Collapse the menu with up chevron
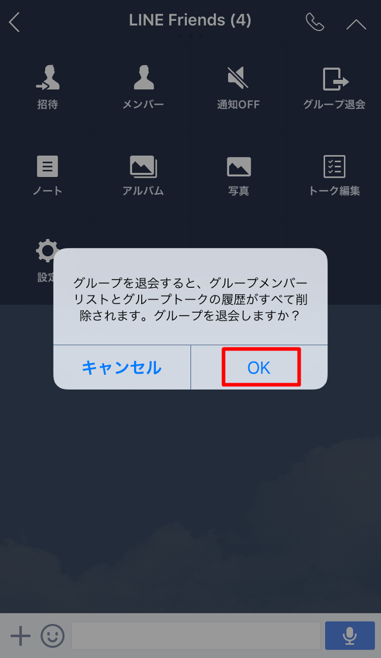Viewport: 381px width, 658px height. click(x=356, y=24)
